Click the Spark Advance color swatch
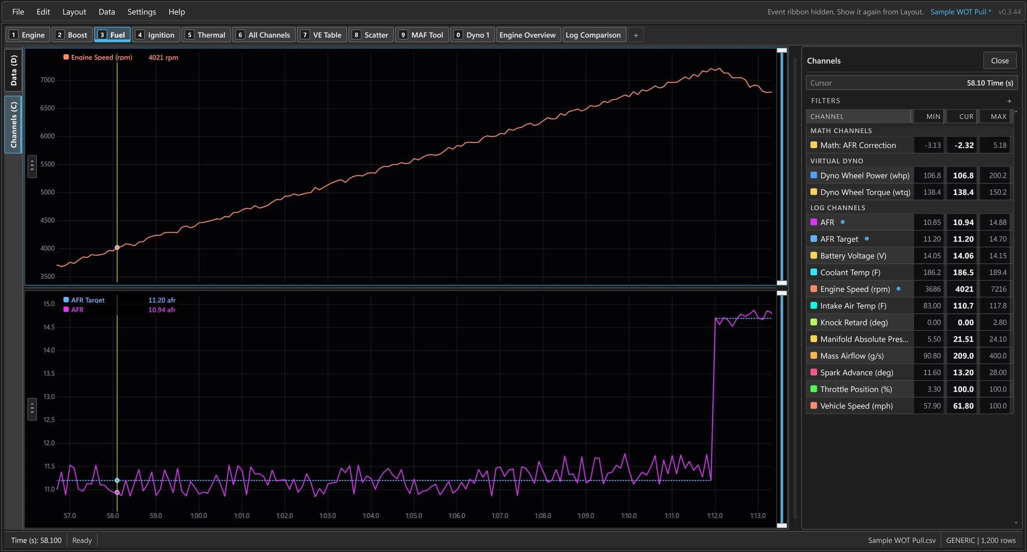Viewport: 1027px width, 552px height. 813,372
